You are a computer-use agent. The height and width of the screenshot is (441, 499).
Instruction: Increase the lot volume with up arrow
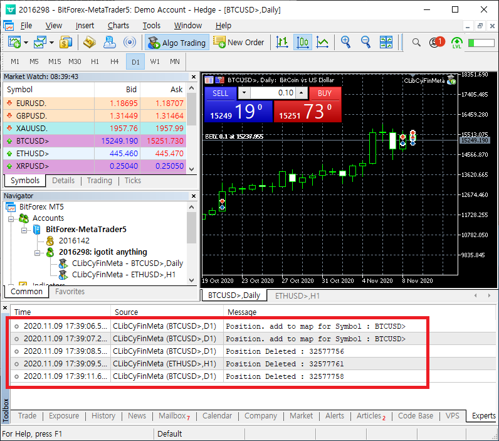tap(302, 93)
